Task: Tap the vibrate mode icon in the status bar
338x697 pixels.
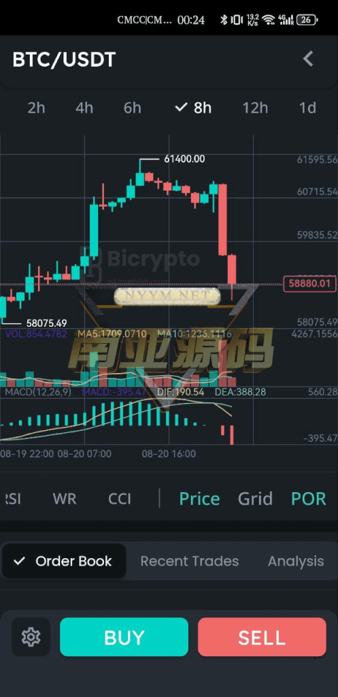Action: point(237,20)
